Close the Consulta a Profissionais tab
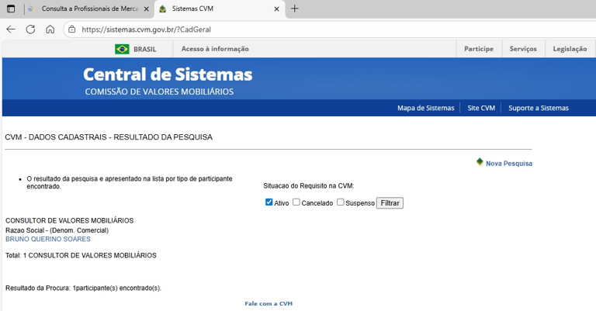Viewport: 596px width, 311px height. [x=147, y=9]
